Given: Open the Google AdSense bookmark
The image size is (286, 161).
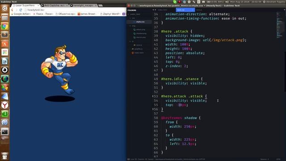Looking at the screenshot, I should pos(21,14).
